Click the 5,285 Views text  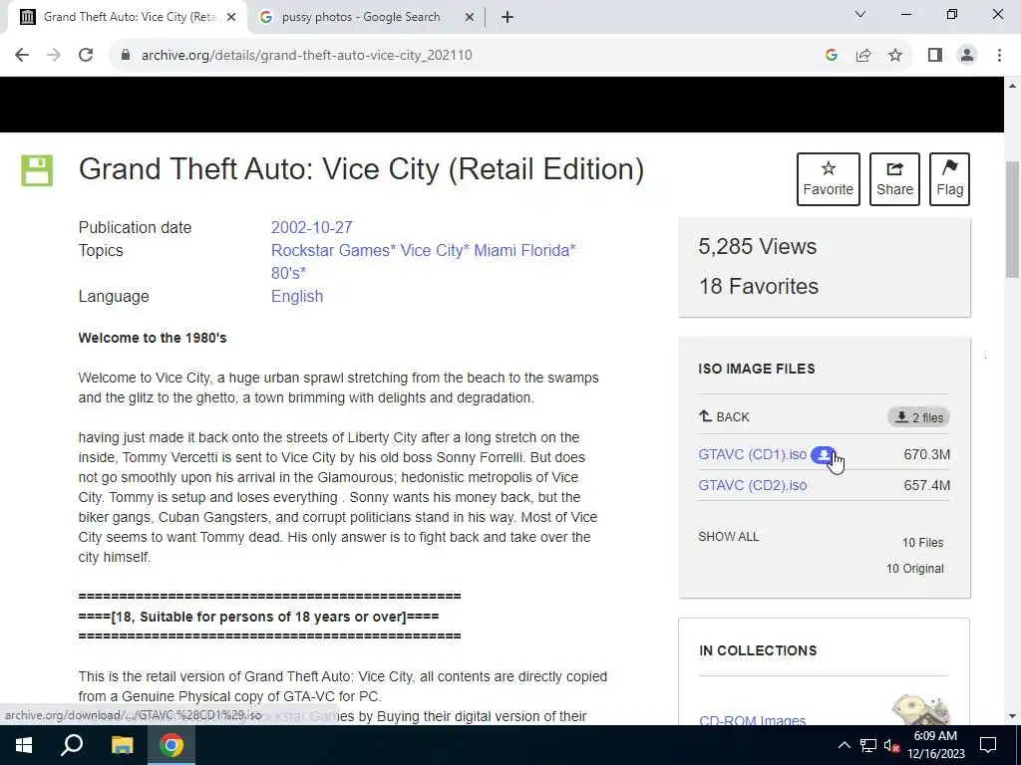[758, 247]
